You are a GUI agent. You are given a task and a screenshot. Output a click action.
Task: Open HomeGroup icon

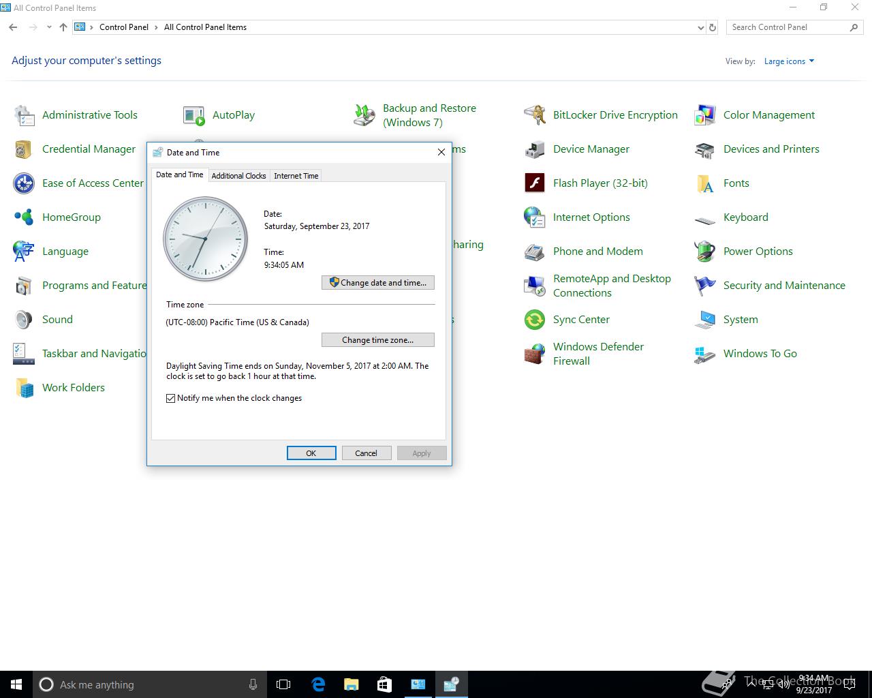24,217
